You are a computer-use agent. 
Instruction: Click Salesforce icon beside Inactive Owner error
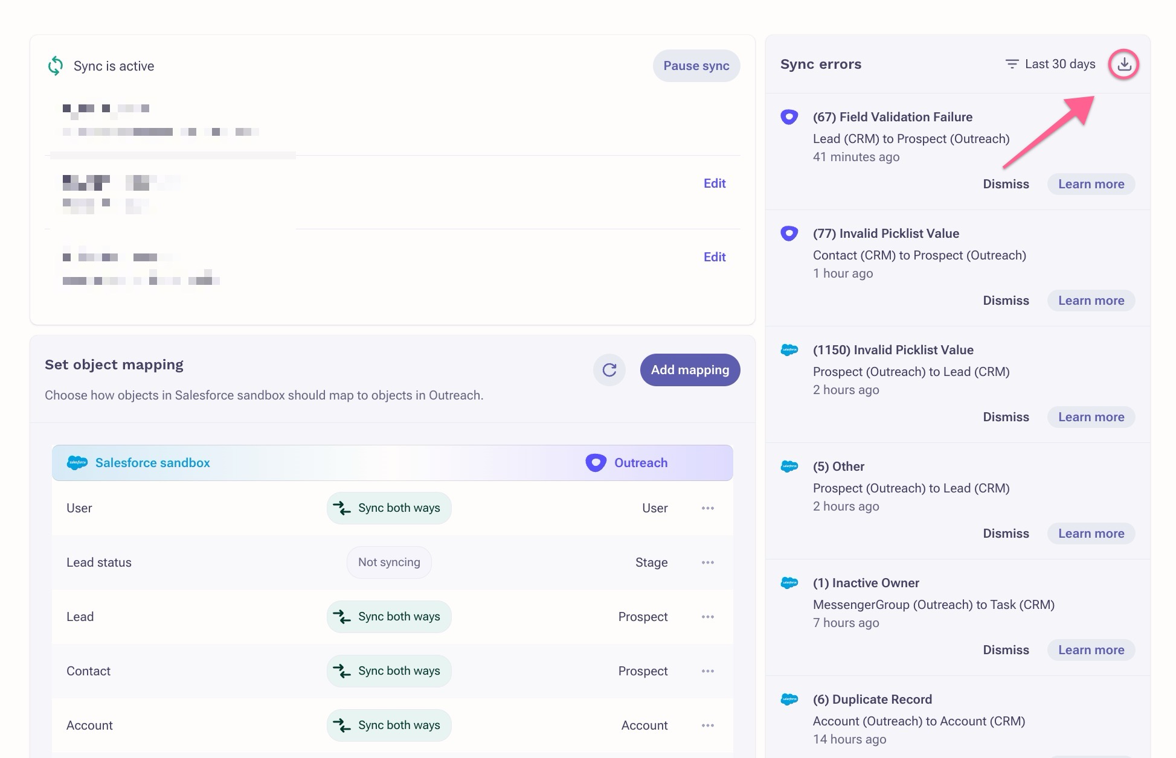tap(789, 583)
